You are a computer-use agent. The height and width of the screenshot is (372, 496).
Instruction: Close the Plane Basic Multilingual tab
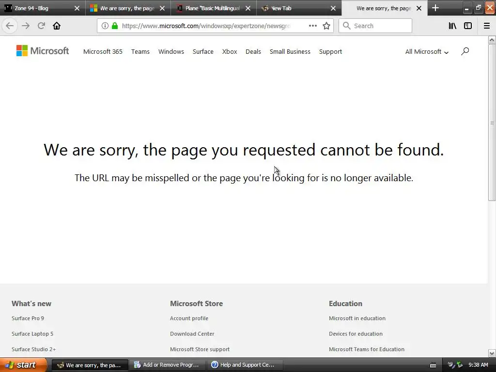coord(248,8)
